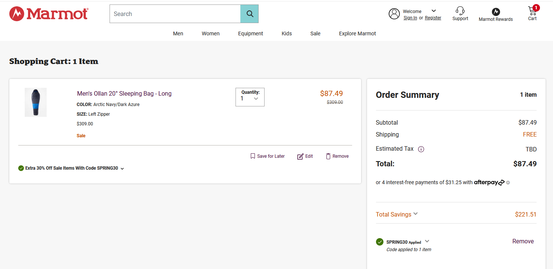This screenshot has height=269, width=553.
Task: Expand the SPRING30 Applied chevron
Action: coord(427,241)
